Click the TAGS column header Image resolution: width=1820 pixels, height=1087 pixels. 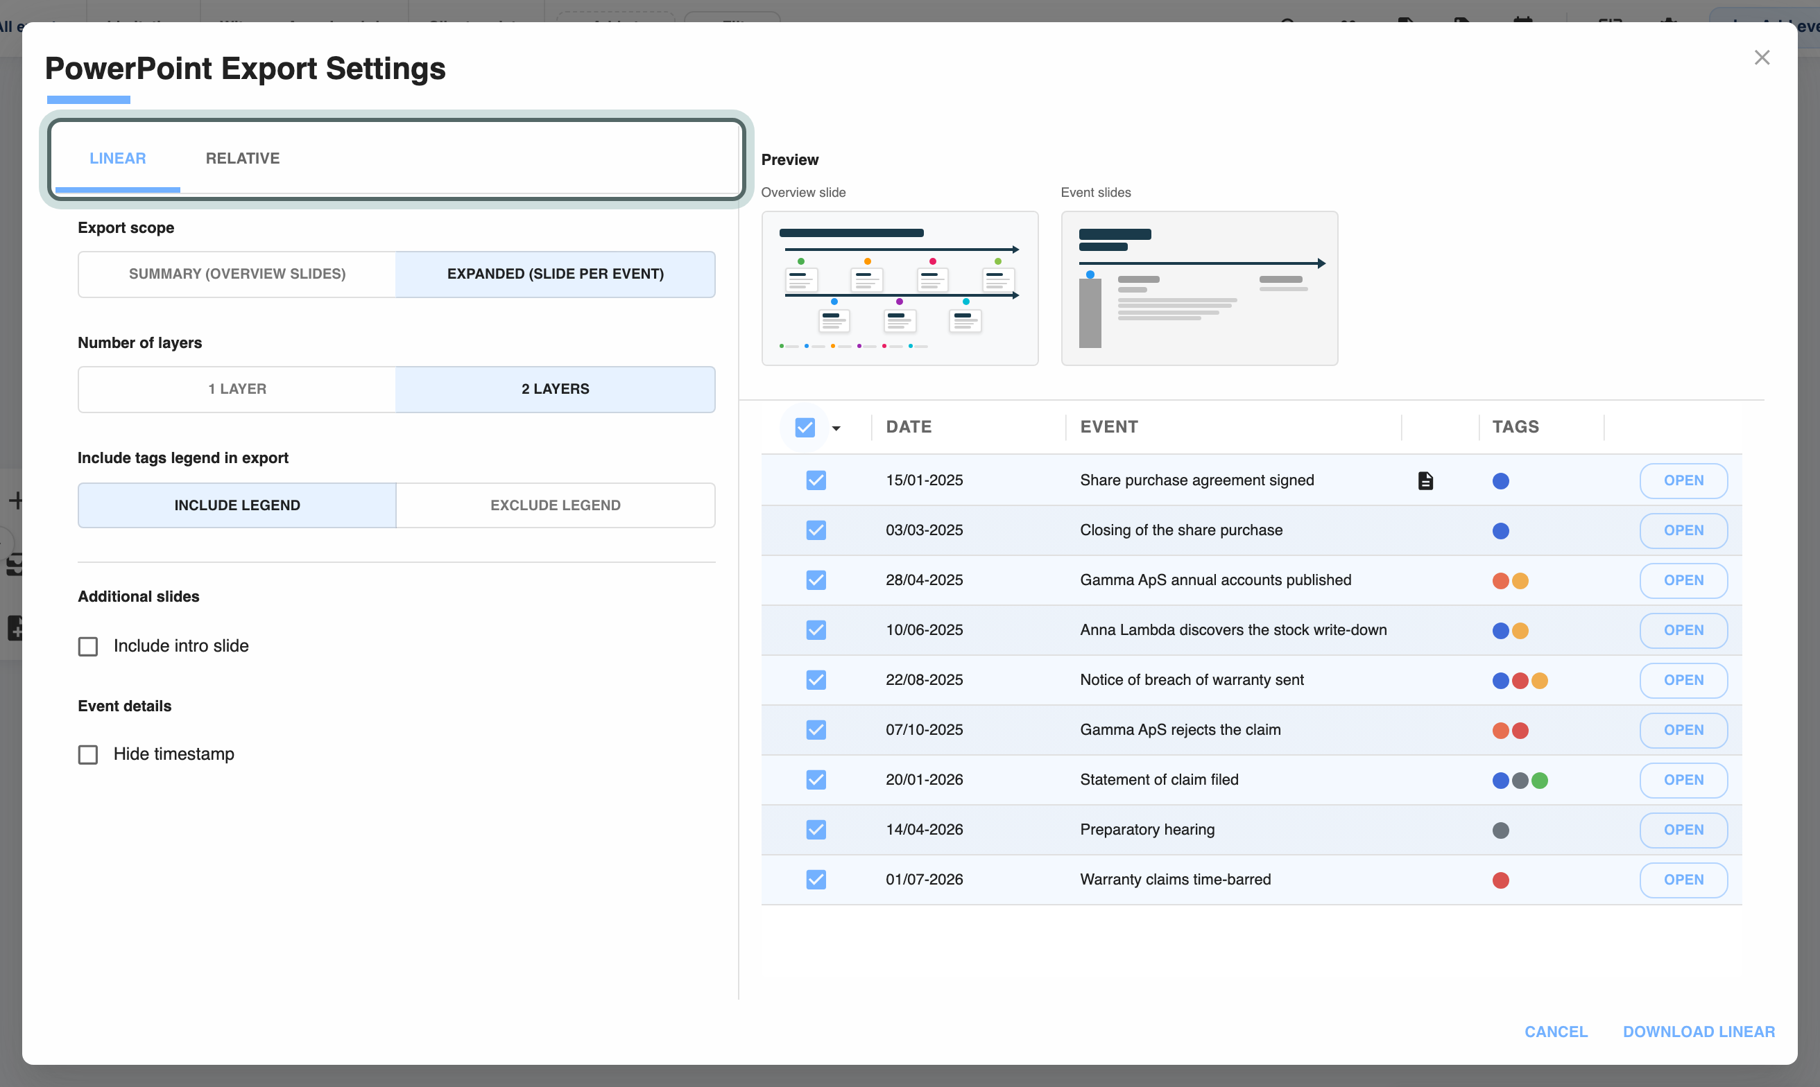(1516, 427)
